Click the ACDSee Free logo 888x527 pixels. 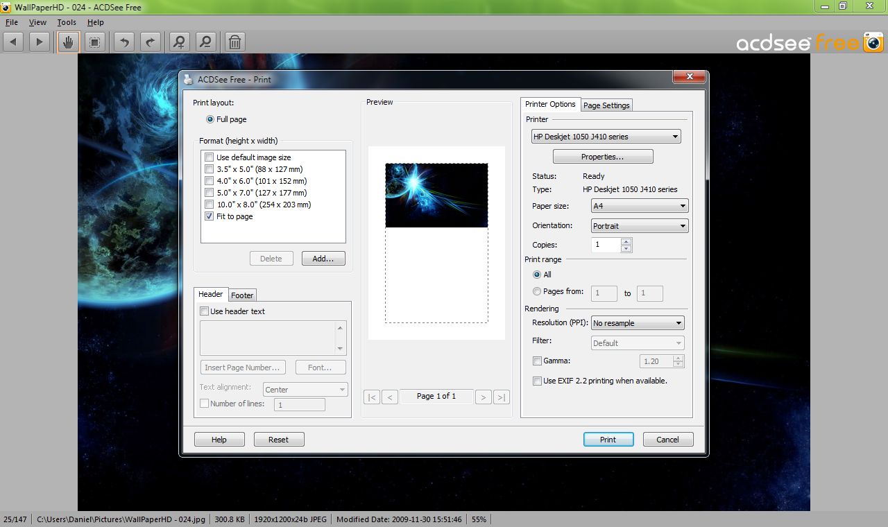click(x=809, y=42)
